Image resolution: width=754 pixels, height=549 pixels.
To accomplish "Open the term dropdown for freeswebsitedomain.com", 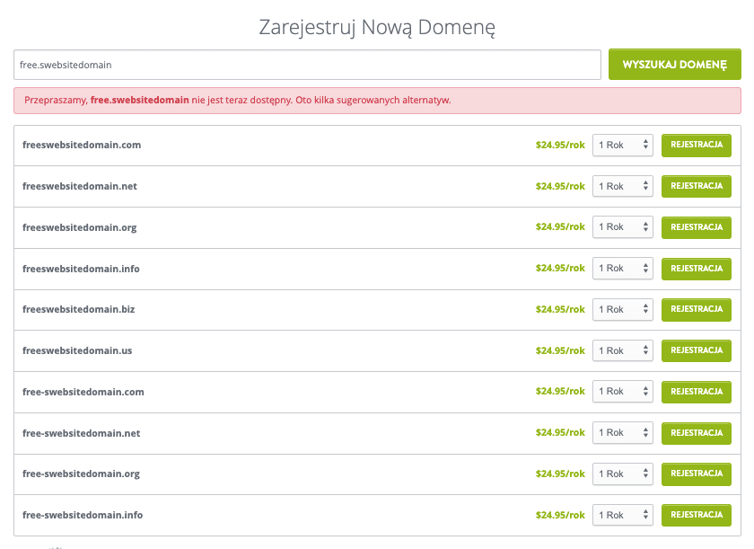I will coord(622,145).
